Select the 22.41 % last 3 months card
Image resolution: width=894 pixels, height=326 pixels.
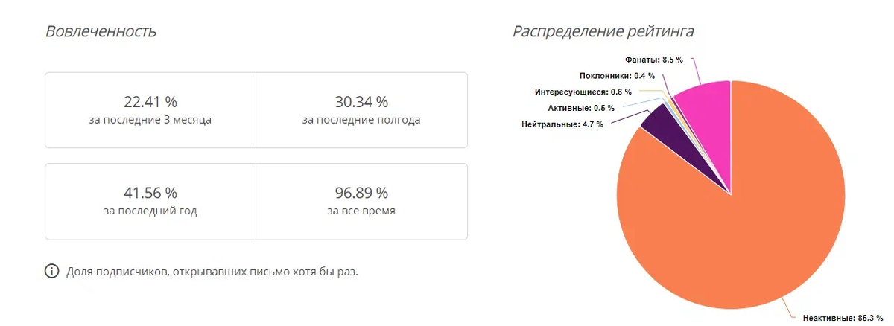point(150,110)
